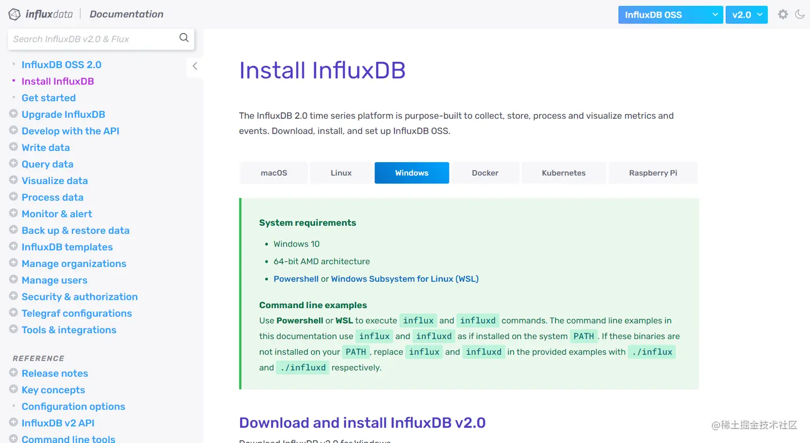Screen dimensions: 810x443
Task: Expand Query data plus icon
Action: 13,163
